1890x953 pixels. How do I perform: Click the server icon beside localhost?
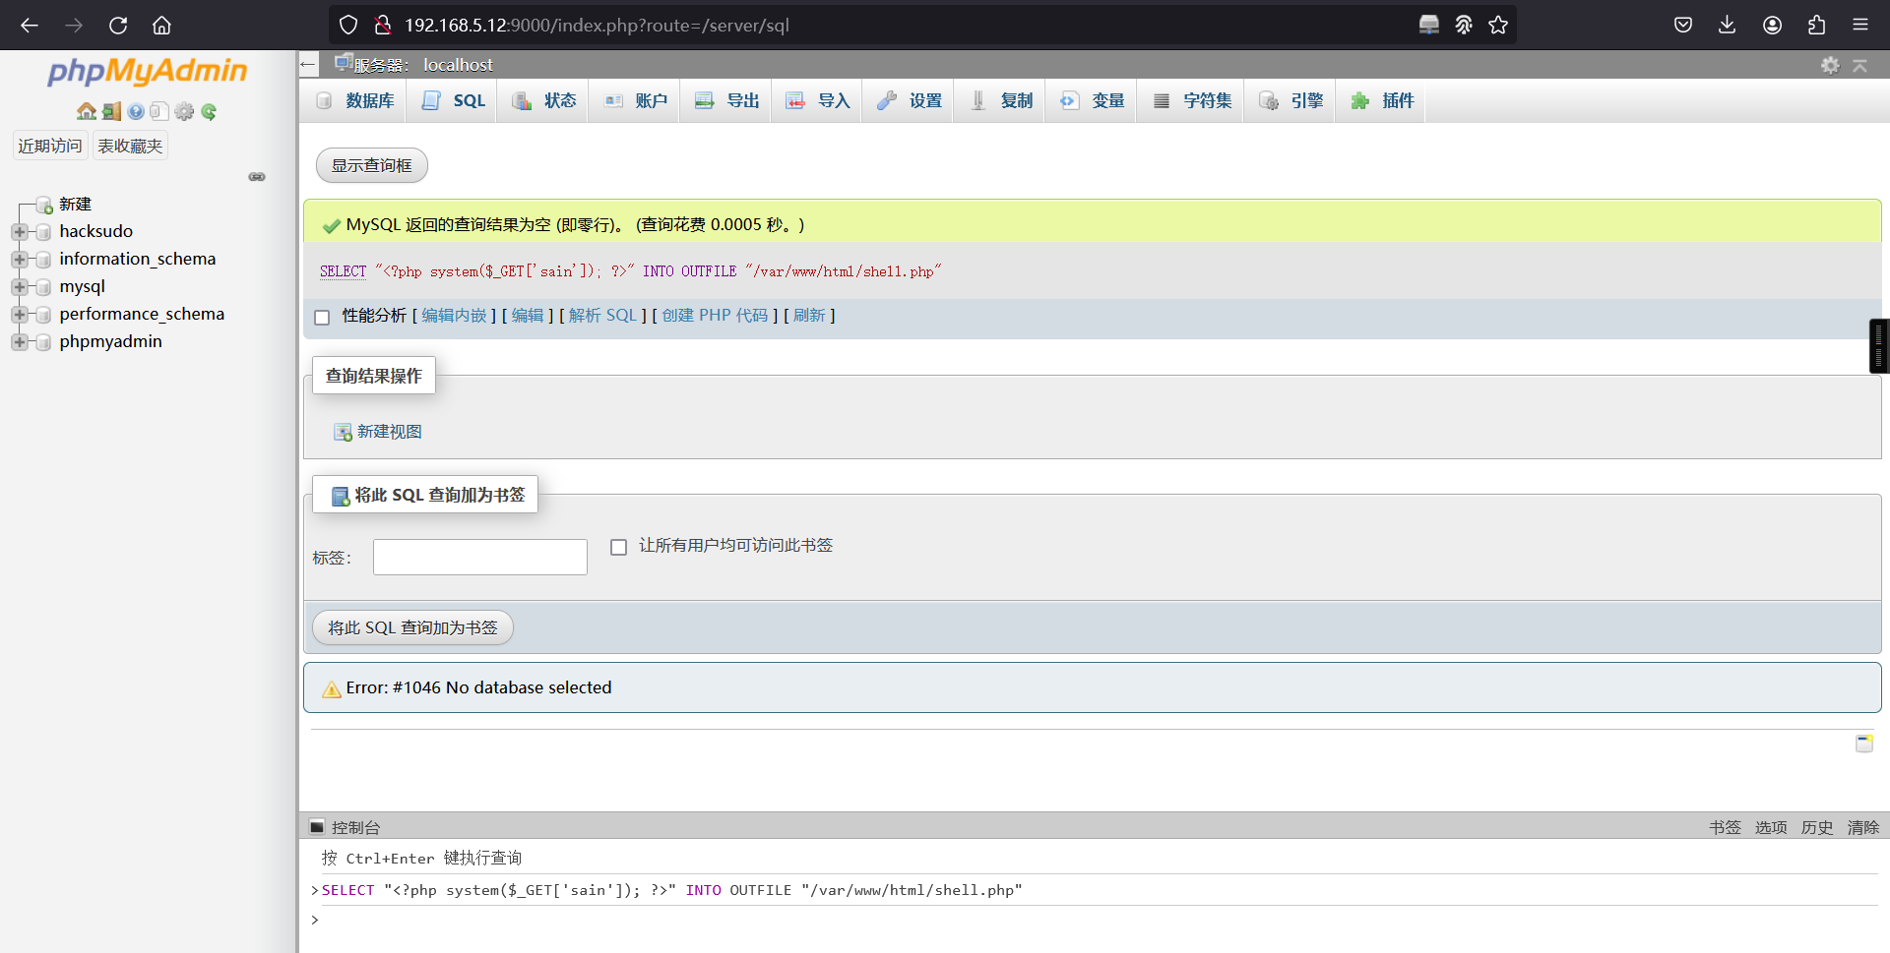(x=343, y=63)
